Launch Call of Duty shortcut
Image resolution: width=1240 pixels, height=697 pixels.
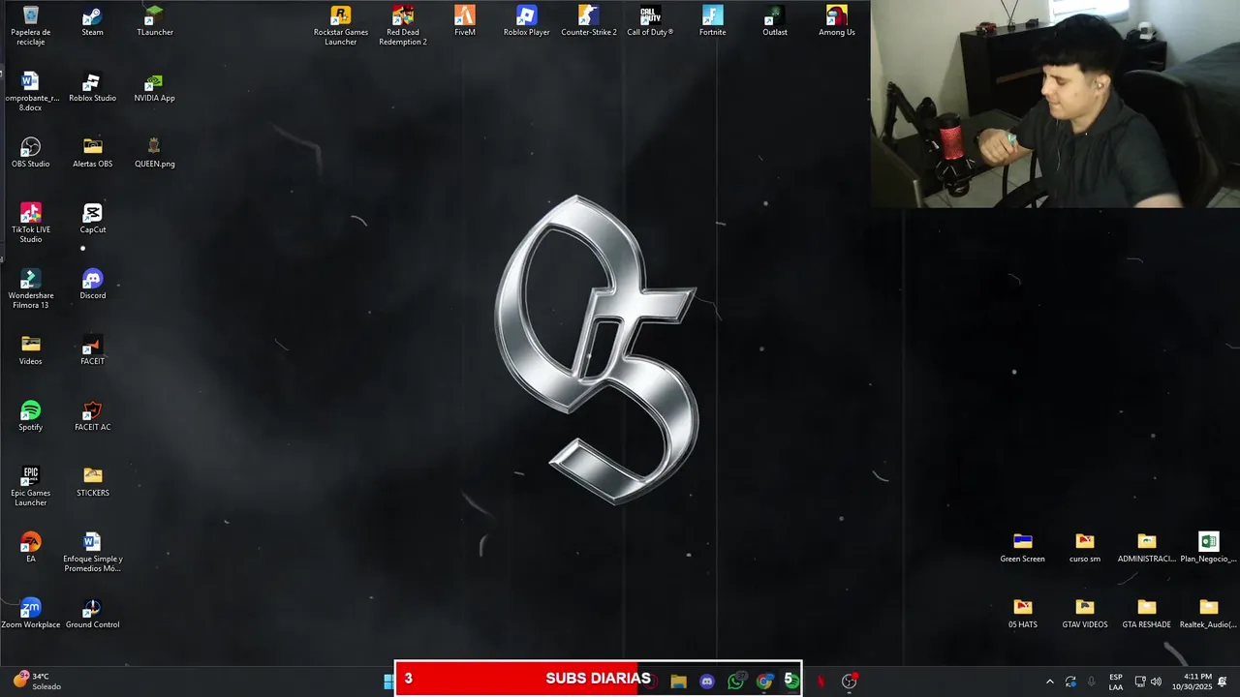point(650,21)
